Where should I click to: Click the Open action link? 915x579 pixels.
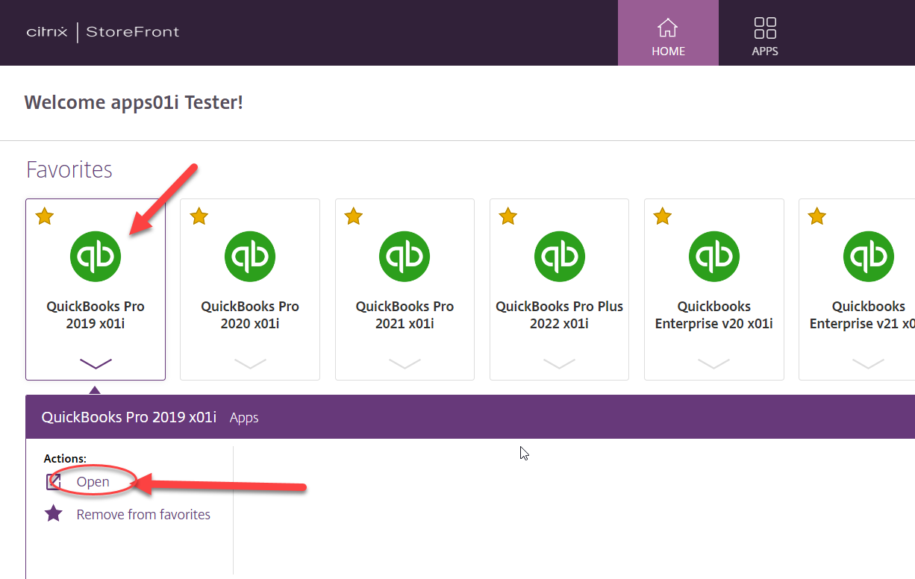[x=93, y=482]
